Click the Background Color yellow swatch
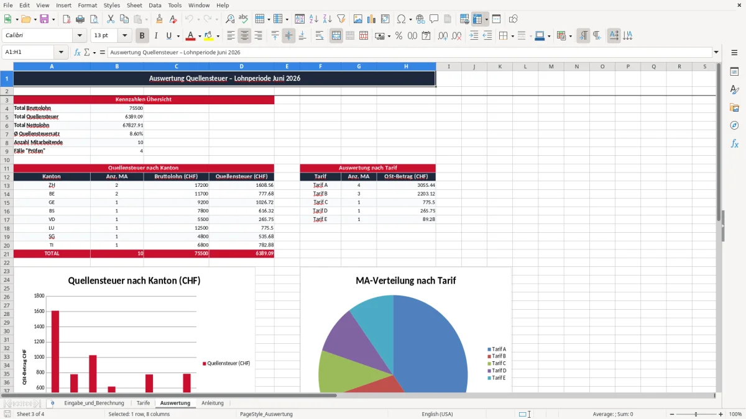This screenshot has height=419, width=746. [209, 36]
